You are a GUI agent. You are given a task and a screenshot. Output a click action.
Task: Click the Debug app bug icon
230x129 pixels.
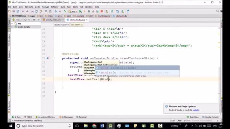(x=89, y=11)
